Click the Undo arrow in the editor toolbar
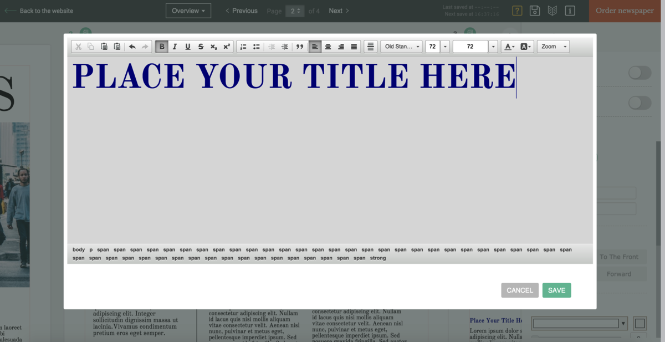Screen dimensions: 665x342 tap(132, 47)
